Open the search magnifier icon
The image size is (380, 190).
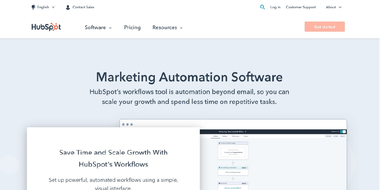click(263, 7)
